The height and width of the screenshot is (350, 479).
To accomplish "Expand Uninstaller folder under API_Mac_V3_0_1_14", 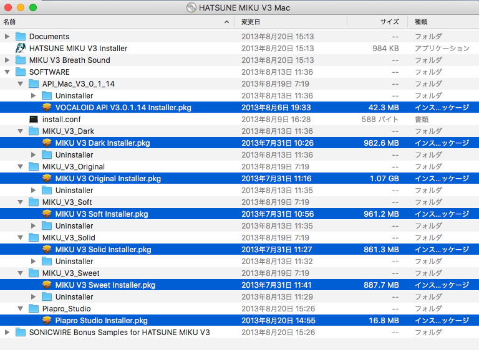I will [x=33, y=95].
